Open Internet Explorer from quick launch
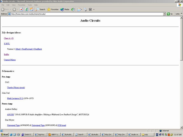The height and width of the screenshot is (137, 183). tap(11, 134)
